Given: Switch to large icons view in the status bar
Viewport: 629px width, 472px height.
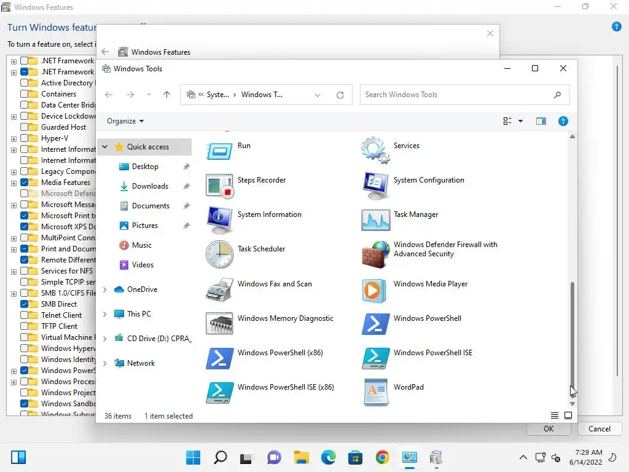Looking at the screenshot, I should 568,415.
